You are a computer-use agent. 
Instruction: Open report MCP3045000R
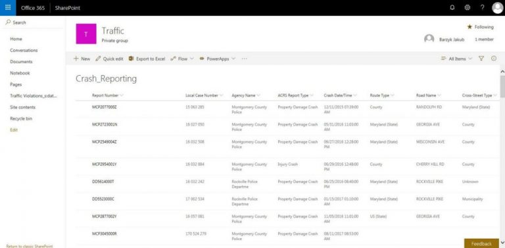point(105,234)
